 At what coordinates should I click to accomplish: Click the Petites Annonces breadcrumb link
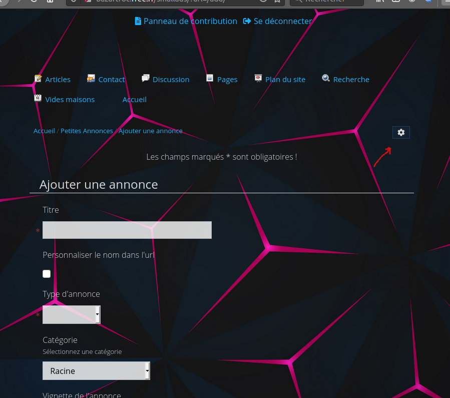click(x=87, y=131)
